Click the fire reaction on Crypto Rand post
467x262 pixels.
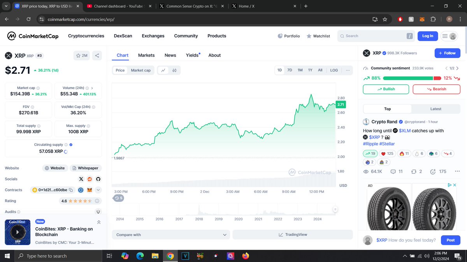click(x=404, y=153)
